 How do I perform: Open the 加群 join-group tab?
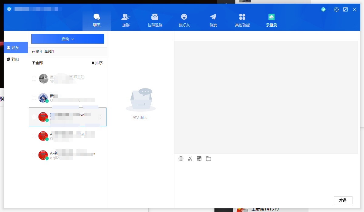pos(126,20)
